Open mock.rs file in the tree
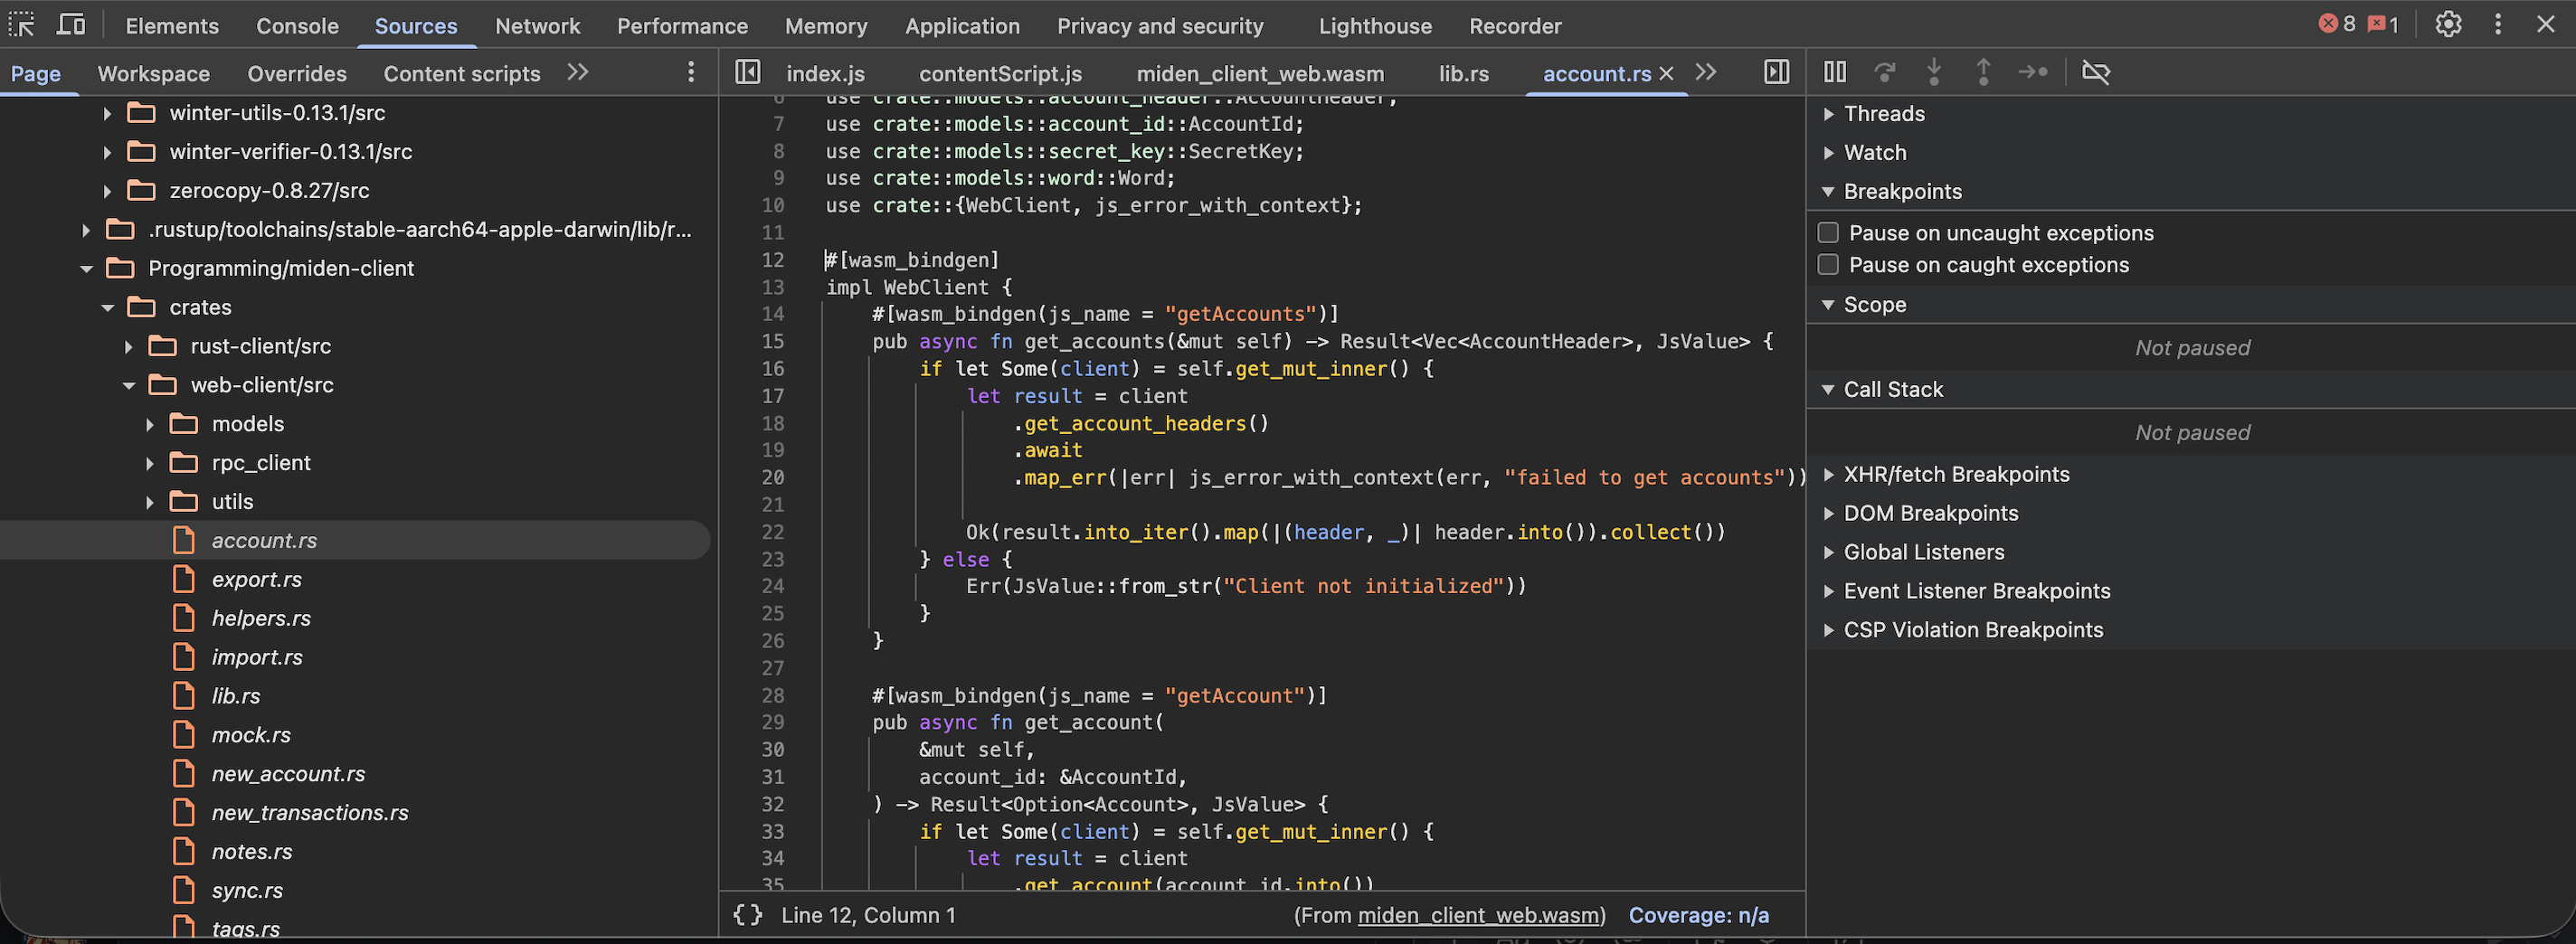 pyautogui.click(x=251, y=735)
